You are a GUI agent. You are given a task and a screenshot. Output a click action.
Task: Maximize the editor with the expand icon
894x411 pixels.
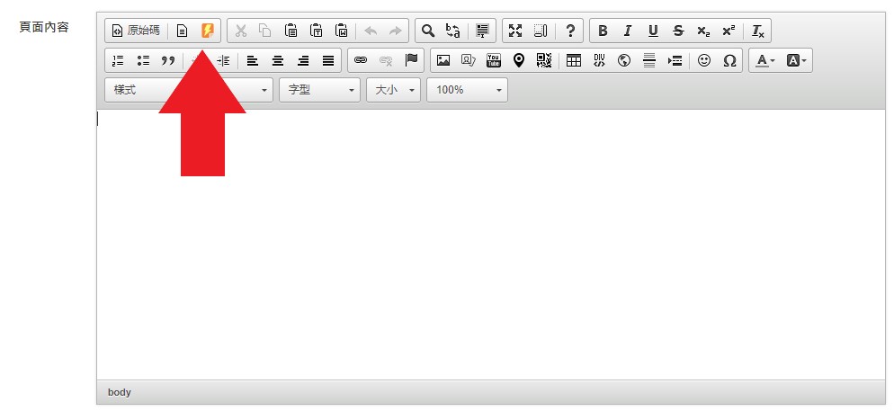coord(515,31)
